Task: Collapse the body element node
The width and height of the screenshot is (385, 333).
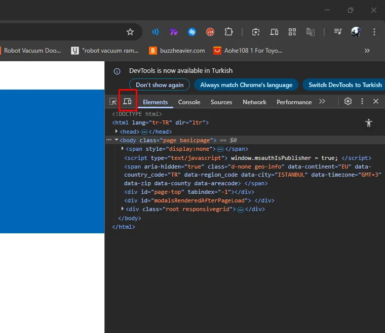Action: [x=117, y=140]
